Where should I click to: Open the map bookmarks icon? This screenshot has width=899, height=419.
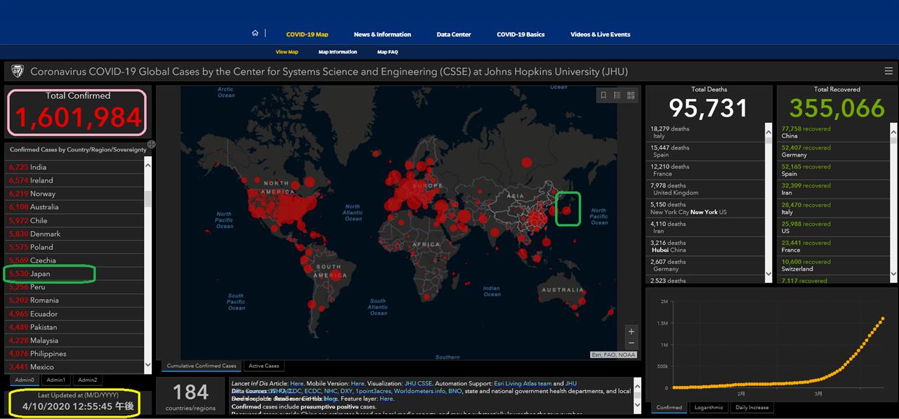click(603, 95)
